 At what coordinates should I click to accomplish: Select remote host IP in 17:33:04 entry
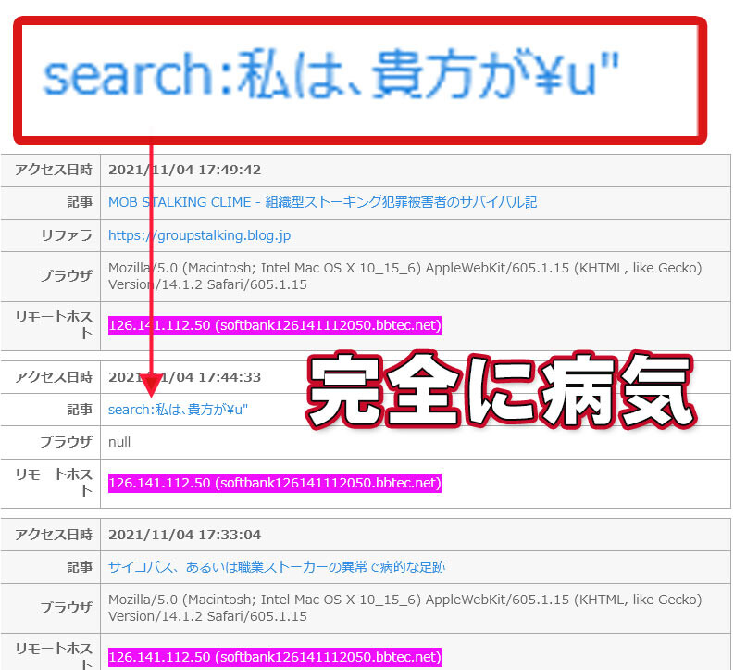275,657
